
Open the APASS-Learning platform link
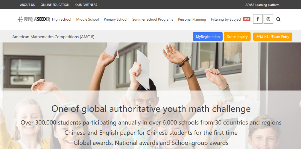coord(263,5)
